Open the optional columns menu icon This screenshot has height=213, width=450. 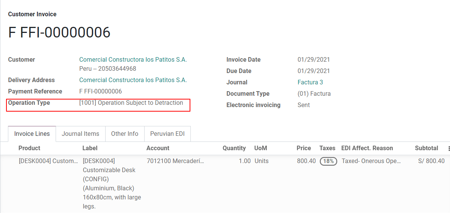pyautogui.click(x=449, y=149)
